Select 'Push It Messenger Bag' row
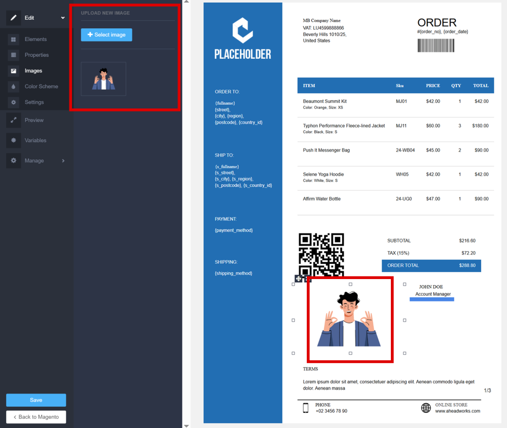This screenshot has height=428, width=507. 395,153
